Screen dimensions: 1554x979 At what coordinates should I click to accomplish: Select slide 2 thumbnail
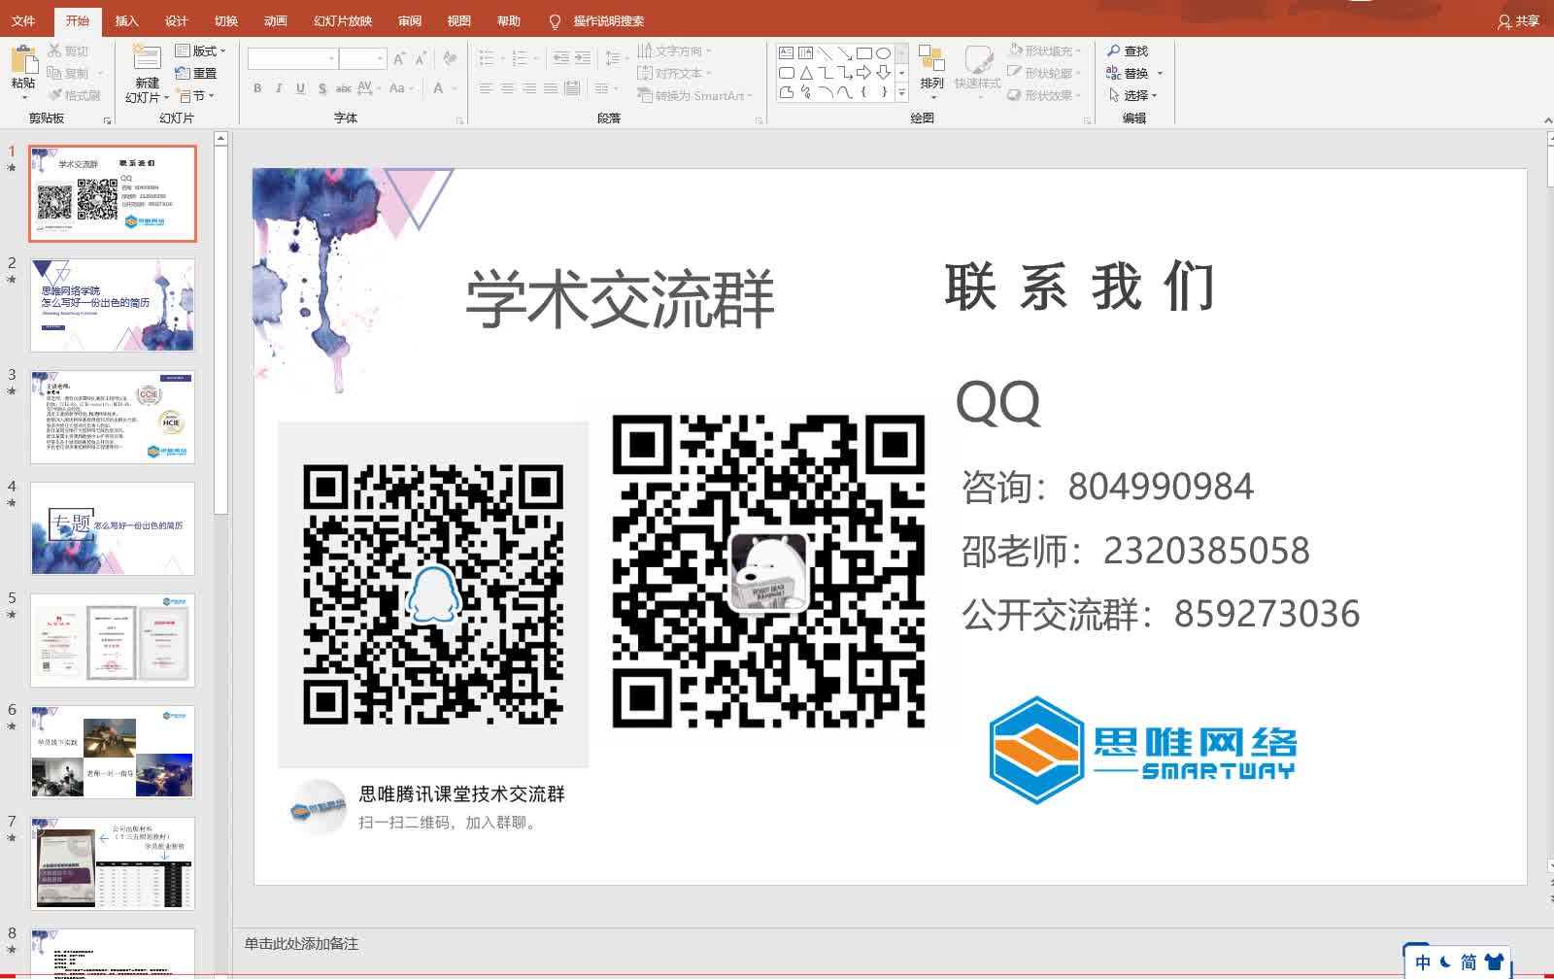pos(113,305)
